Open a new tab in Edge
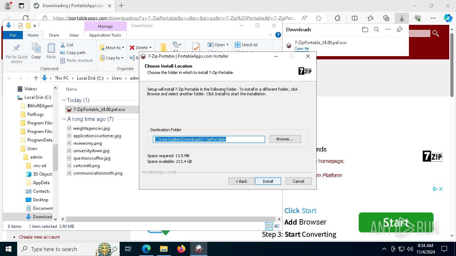 point(121,6)
